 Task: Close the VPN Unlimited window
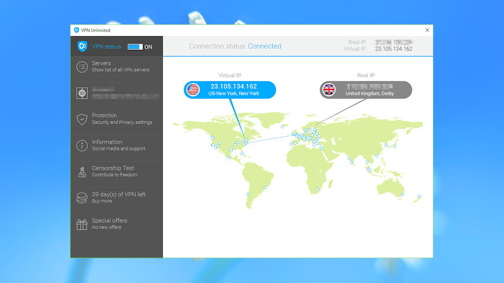point(427,30)
